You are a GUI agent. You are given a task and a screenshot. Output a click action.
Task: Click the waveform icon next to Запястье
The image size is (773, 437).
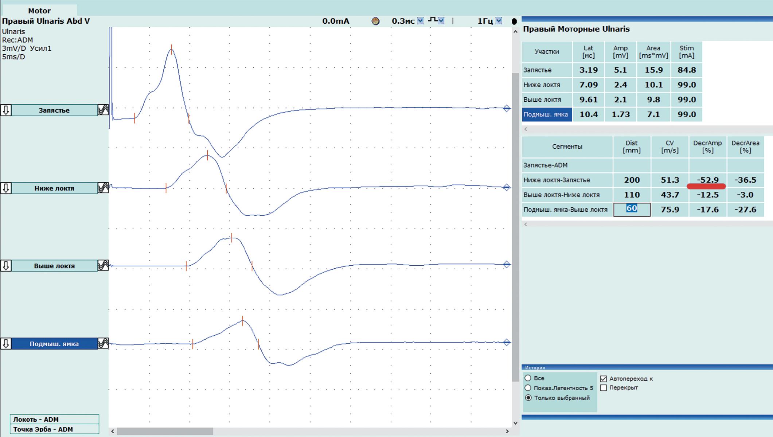click(103, 110)
